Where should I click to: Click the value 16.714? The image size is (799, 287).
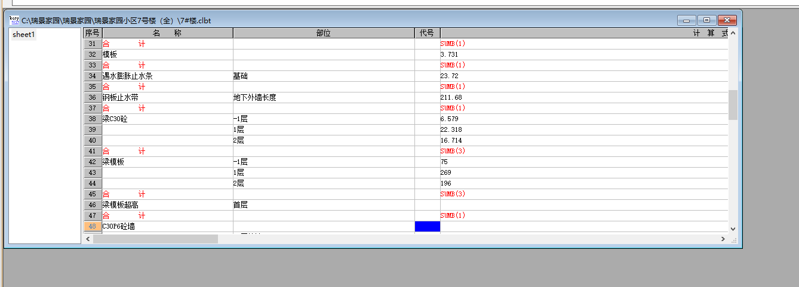point(451,141)
